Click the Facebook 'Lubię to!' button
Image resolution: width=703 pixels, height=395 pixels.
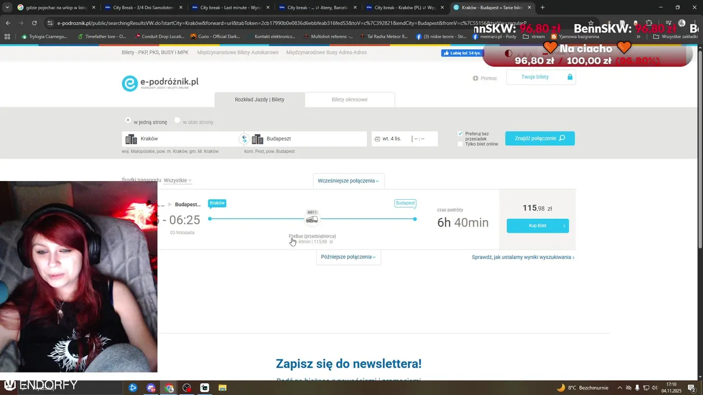(x=461, y=53)
